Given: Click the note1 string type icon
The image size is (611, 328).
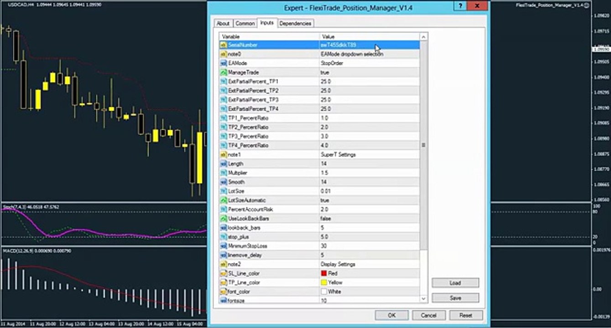Looking at the screenshot, I should tap(224, 154).
